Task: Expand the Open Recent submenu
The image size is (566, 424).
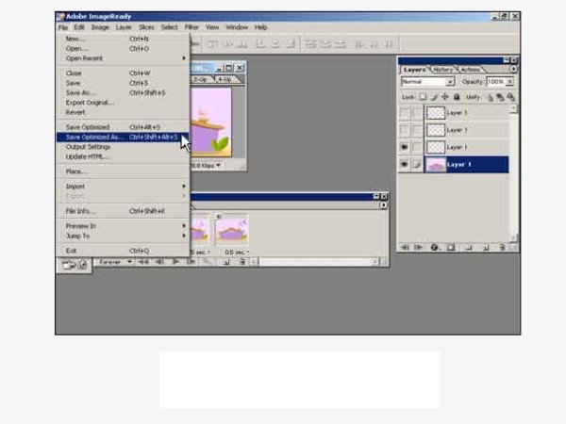Action: click(123, 58)
